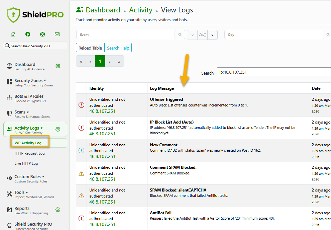Click the Event filter input field
This screenshot has width=331, height=230.
coord(126,34)
